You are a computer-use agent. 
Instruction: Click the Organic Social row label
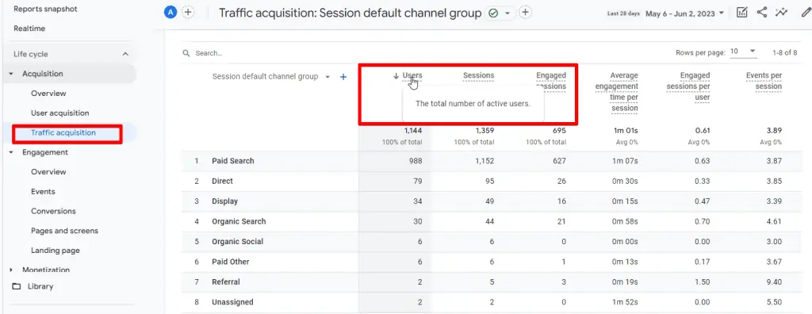tap(237, 242)
